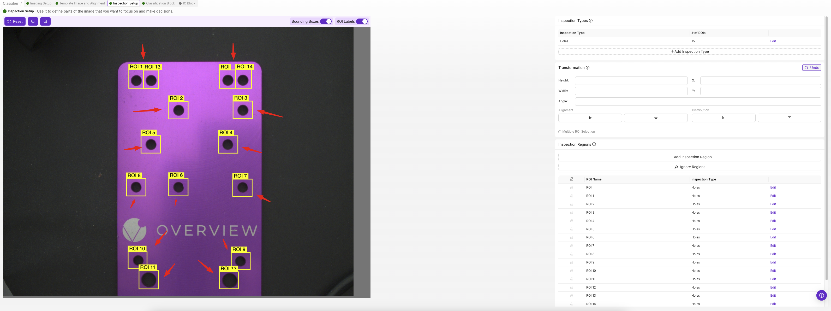
Task: Edit the Holes inspection type
Action: coord(773,41)
